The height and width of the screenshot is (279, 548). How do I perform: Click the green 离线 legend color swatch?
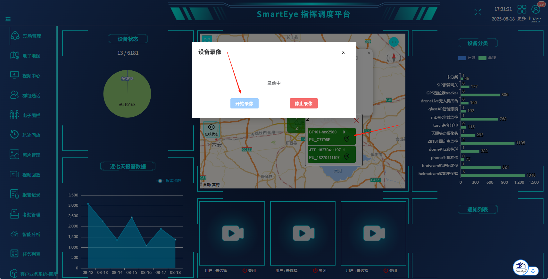[482, 58]
